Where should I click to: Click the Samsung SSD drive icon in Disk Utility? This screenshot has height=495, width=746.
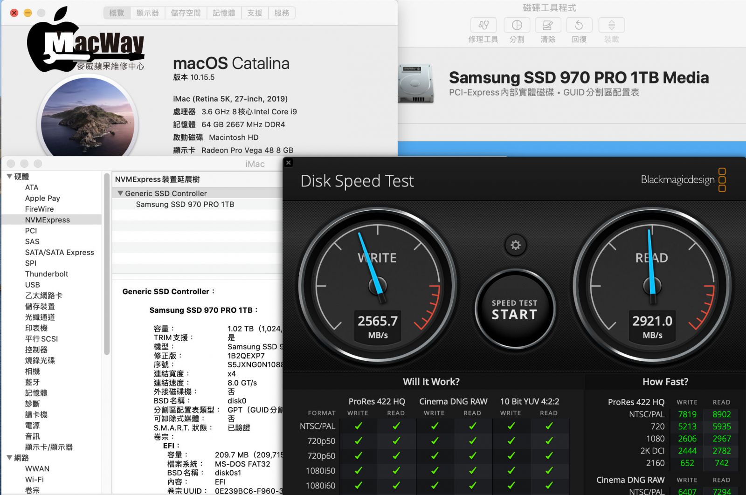(x=416, y=84)
